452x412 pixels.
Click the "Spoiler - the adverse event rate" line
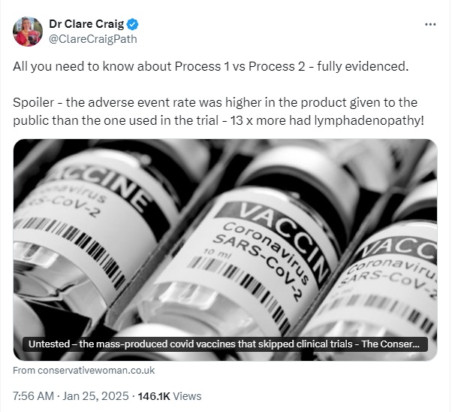pyautogui.click(x=215, y=102)
